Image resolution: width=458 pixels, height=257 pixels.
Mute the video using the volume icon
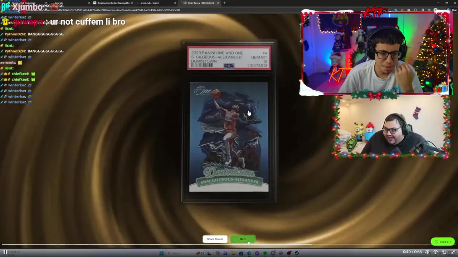(427, 252)
